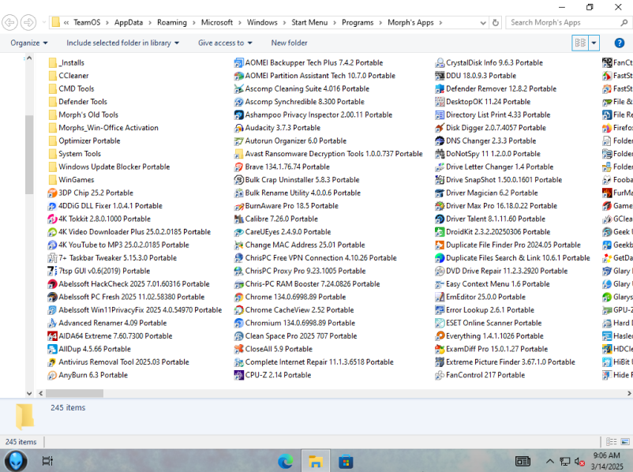Screen dimensions: 633x472
Task: Click Programs in the address breadcrumb
Action: (x=358, y=23)
